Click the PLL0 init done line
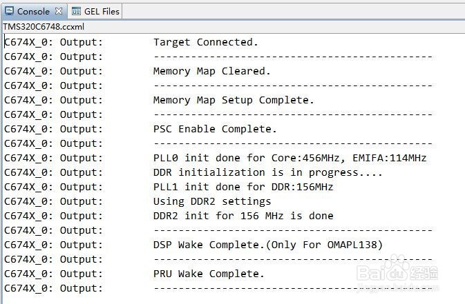This screenshot has height=304, width=465. point(290,158)
